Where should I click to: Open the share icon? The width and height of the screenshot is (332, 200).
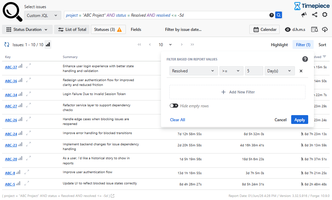point(314,15)
